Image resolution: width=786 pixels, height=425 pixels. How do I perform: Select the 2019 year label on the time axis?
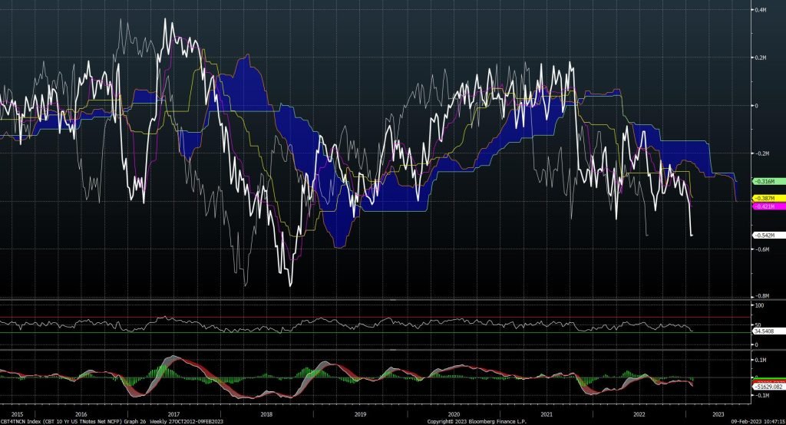[x=360, y=414]
